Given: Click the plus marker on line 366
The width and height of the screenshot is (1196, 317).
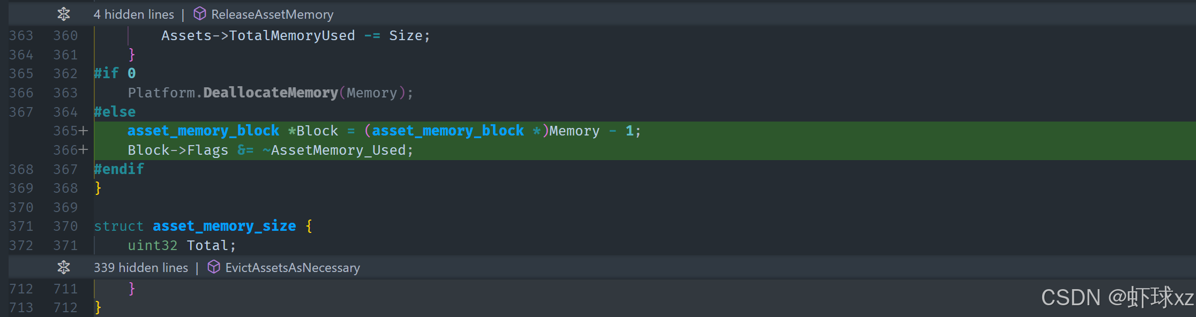Looking at the screenshot, I should click(84, 150).
